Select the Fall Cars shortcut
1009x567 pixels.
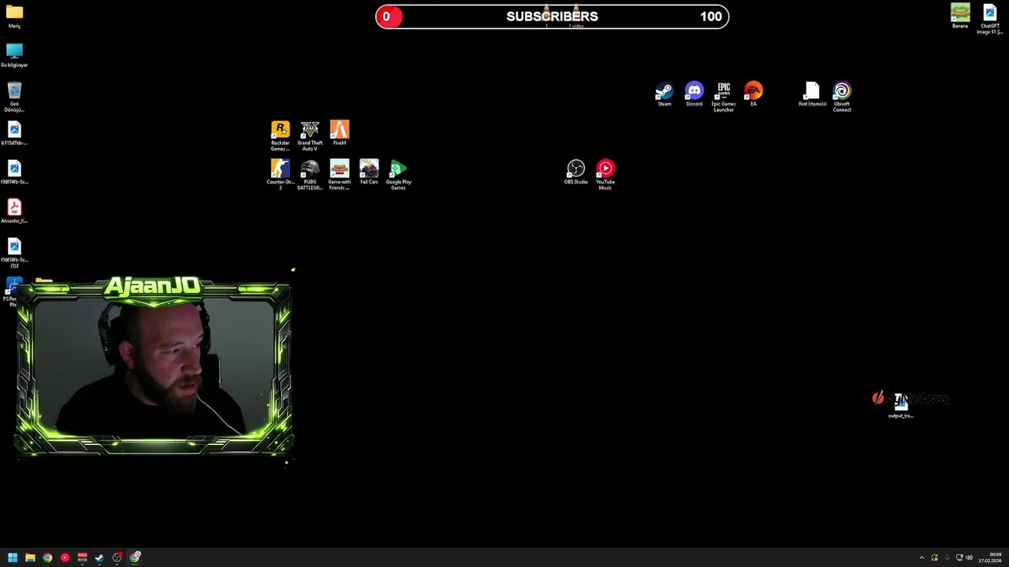point(369,172)
